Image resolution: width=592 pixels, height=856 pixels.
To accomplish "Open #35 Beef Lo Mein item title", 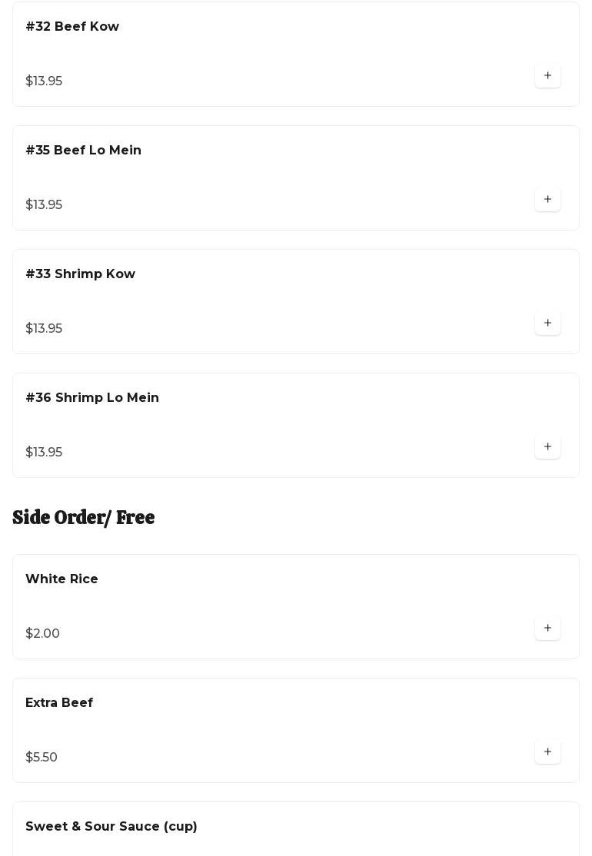I will tap(83, 151).
